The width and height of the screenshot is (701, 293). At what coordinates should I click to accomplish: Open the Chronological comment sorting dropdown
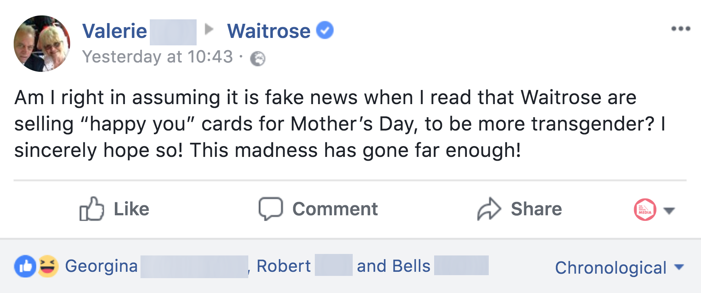pyautogui.click(x=619, y=267)
